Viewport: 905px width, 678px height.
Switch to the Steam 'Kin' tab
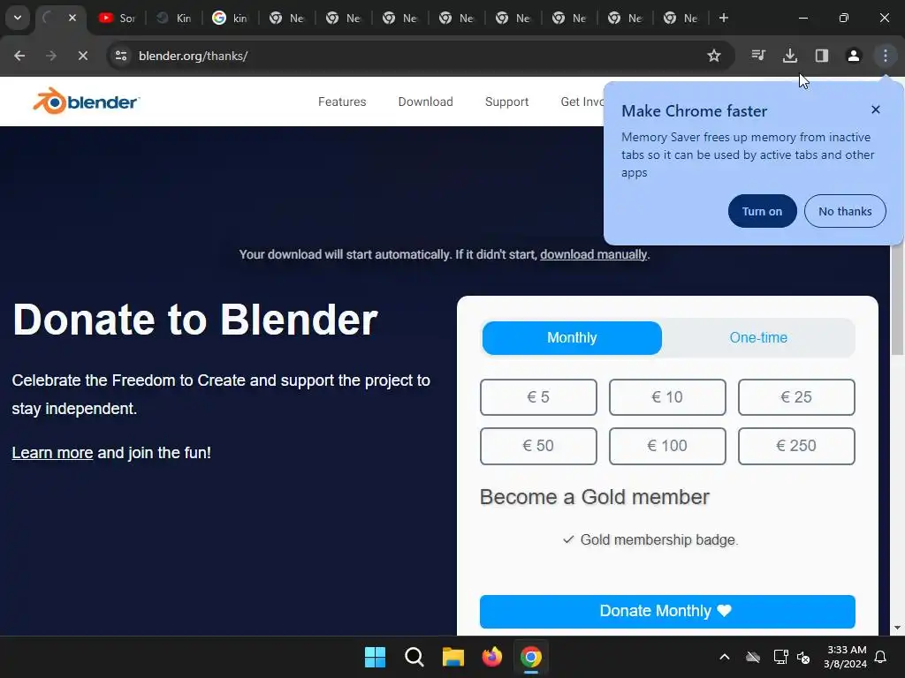click(x=174, y=18)
